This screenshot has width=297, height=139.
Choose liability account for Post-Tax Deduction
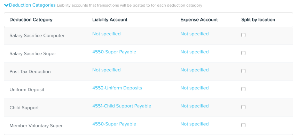(107, 70)
